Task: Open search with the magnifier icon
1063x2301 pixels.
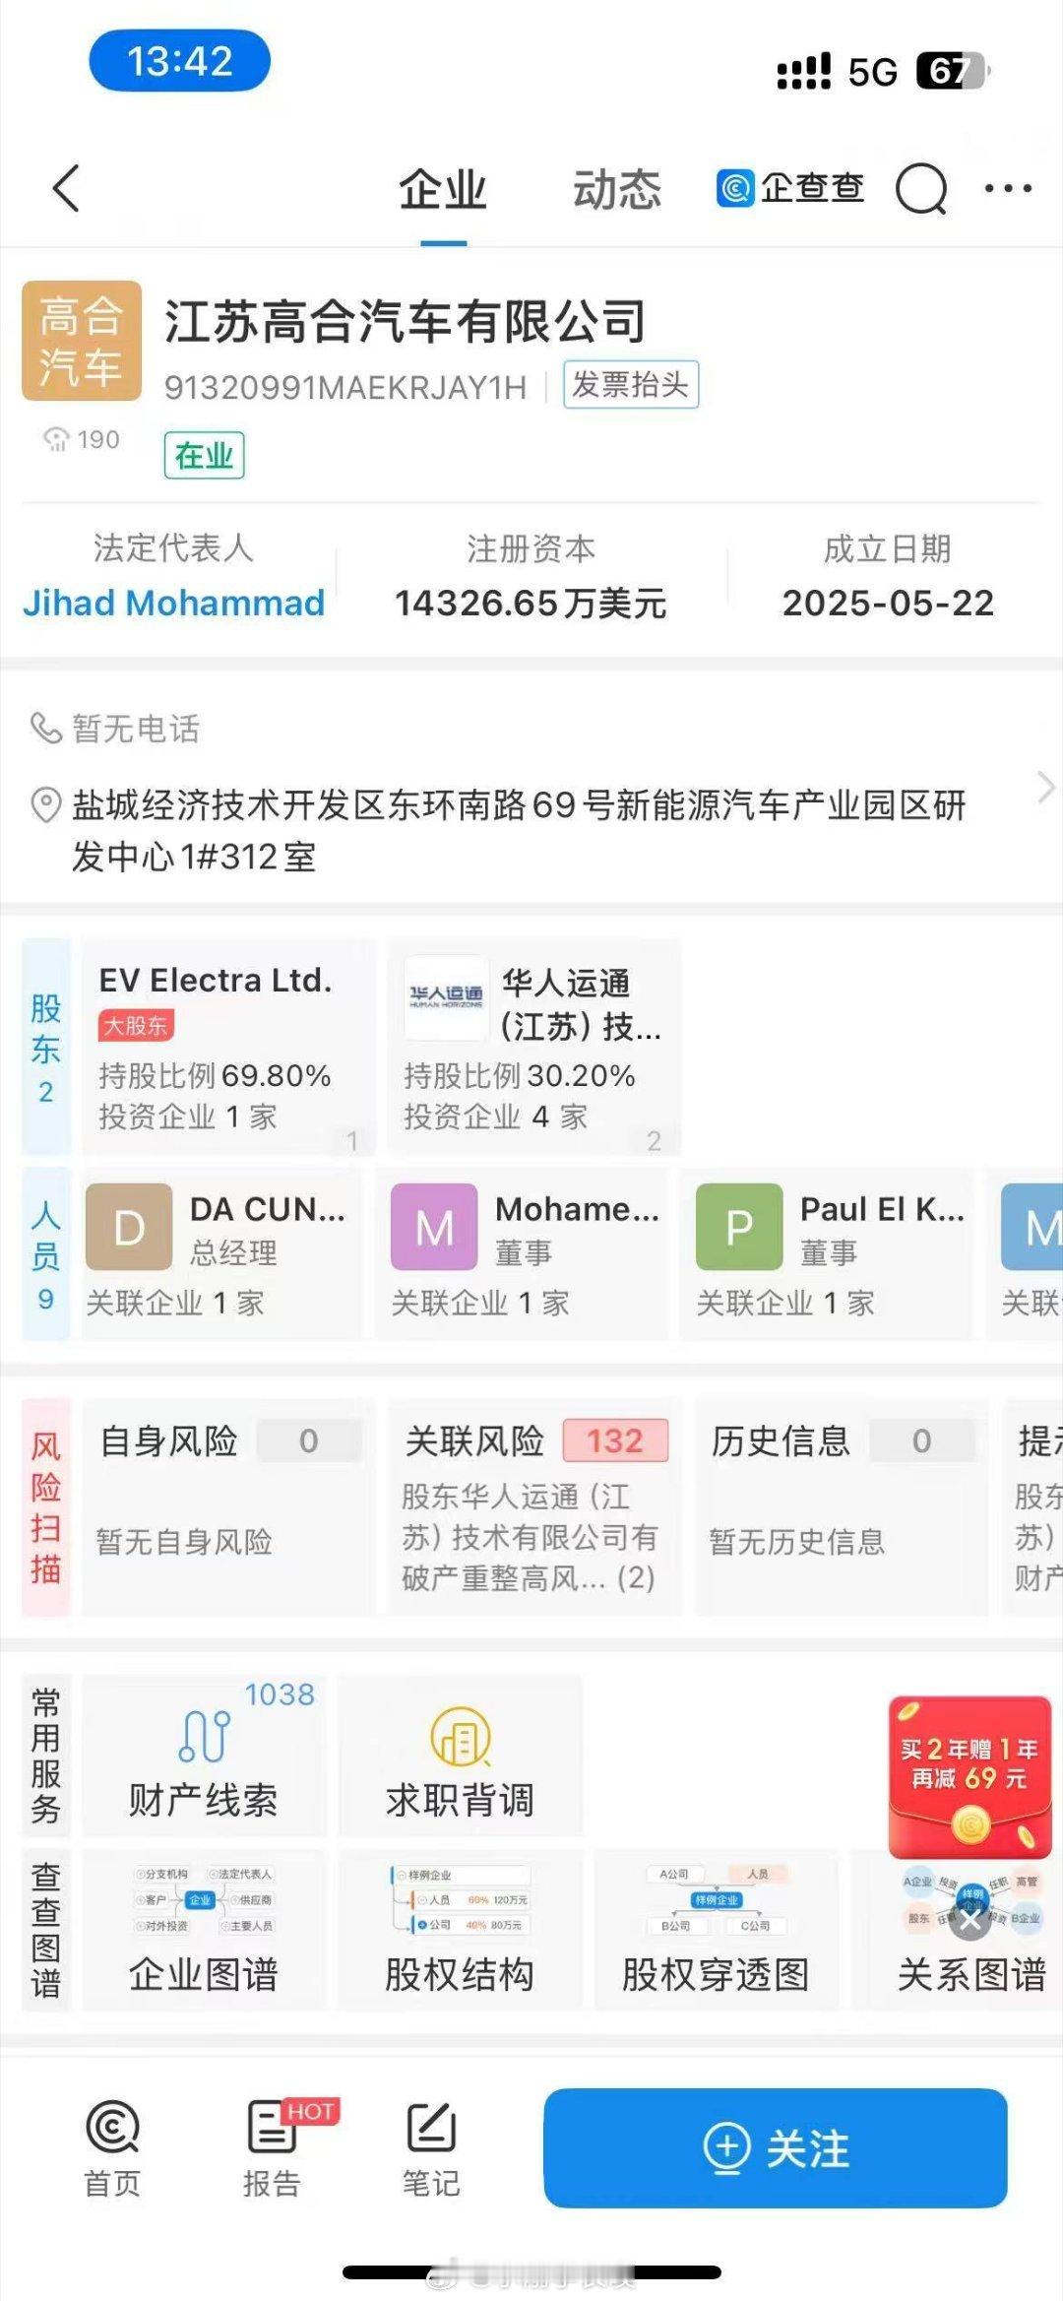Action: point(922,188)
